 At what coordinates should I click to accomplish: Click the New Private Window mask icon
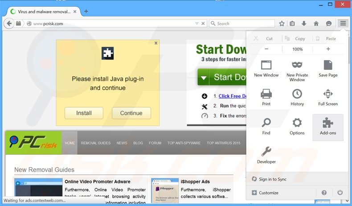tap(297, 66)
